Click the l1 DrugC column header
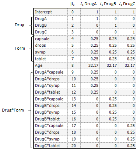The image size is (137, 149). (127, 4)
